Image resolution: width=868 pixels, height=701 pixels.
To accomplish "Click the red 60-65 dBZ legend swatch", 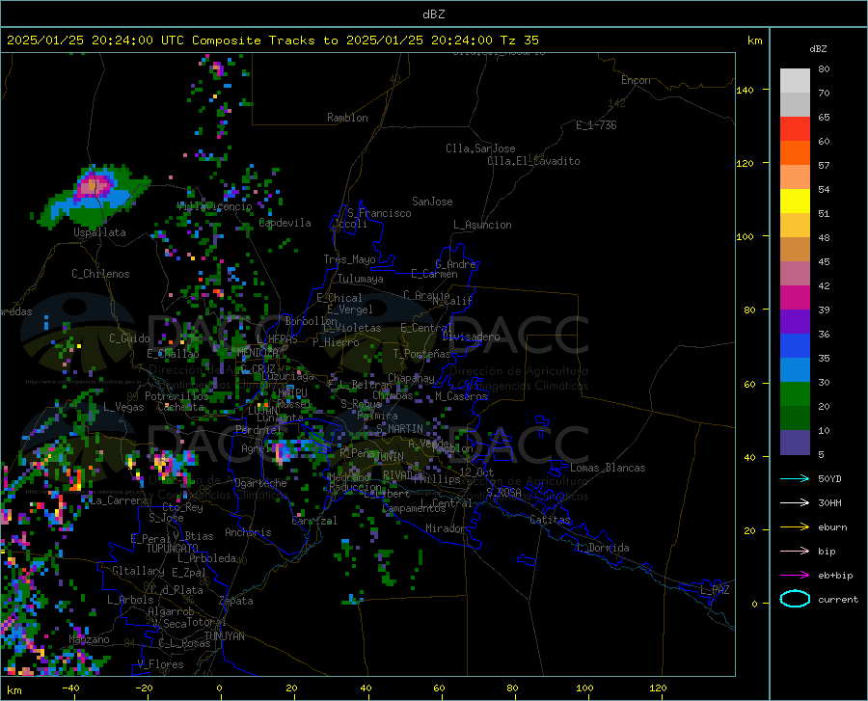I will pos(795,129).
